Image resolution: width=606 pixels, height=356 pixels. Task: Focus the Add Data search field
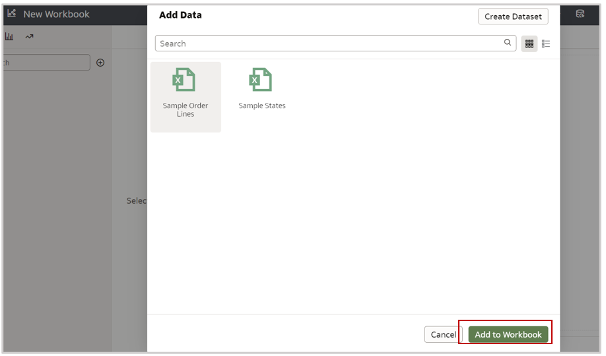click(x=330, y=44)
